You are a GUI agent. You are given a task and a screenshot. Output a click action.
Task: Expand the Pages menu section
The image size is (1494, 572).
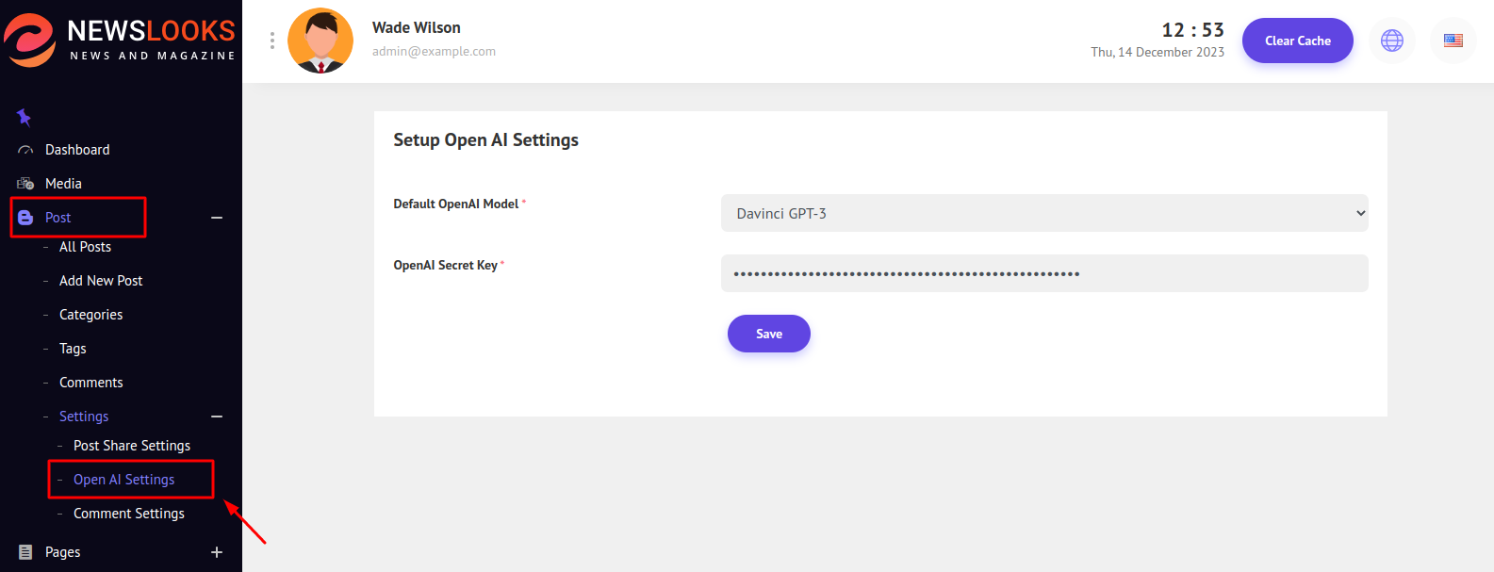point(217,552)
